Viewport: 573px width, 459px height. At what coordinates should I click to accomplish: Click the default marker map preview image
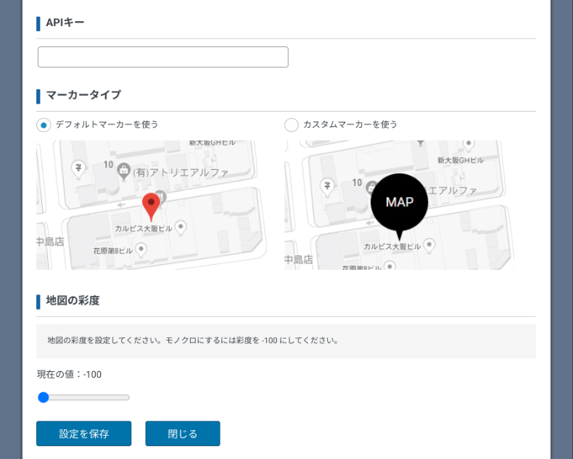(152, 205)
